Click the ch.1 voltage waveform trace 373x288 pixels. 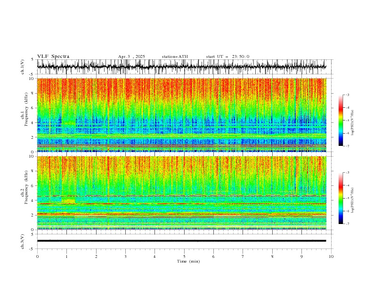181,67
